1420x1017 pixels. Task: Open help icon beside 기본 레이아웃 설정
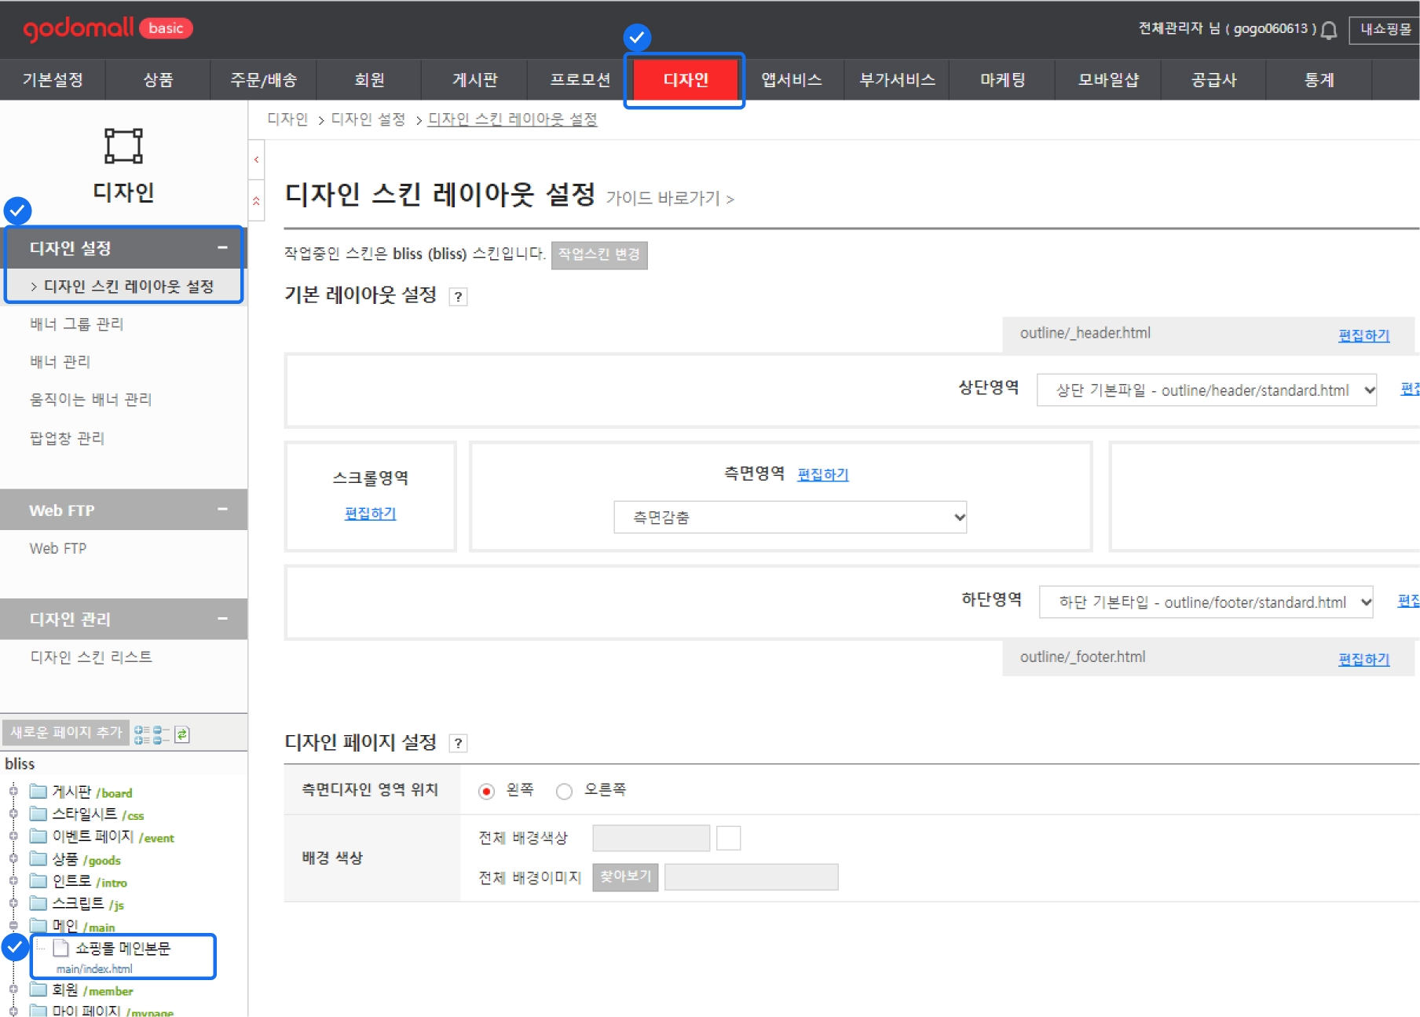coord(458,297)
